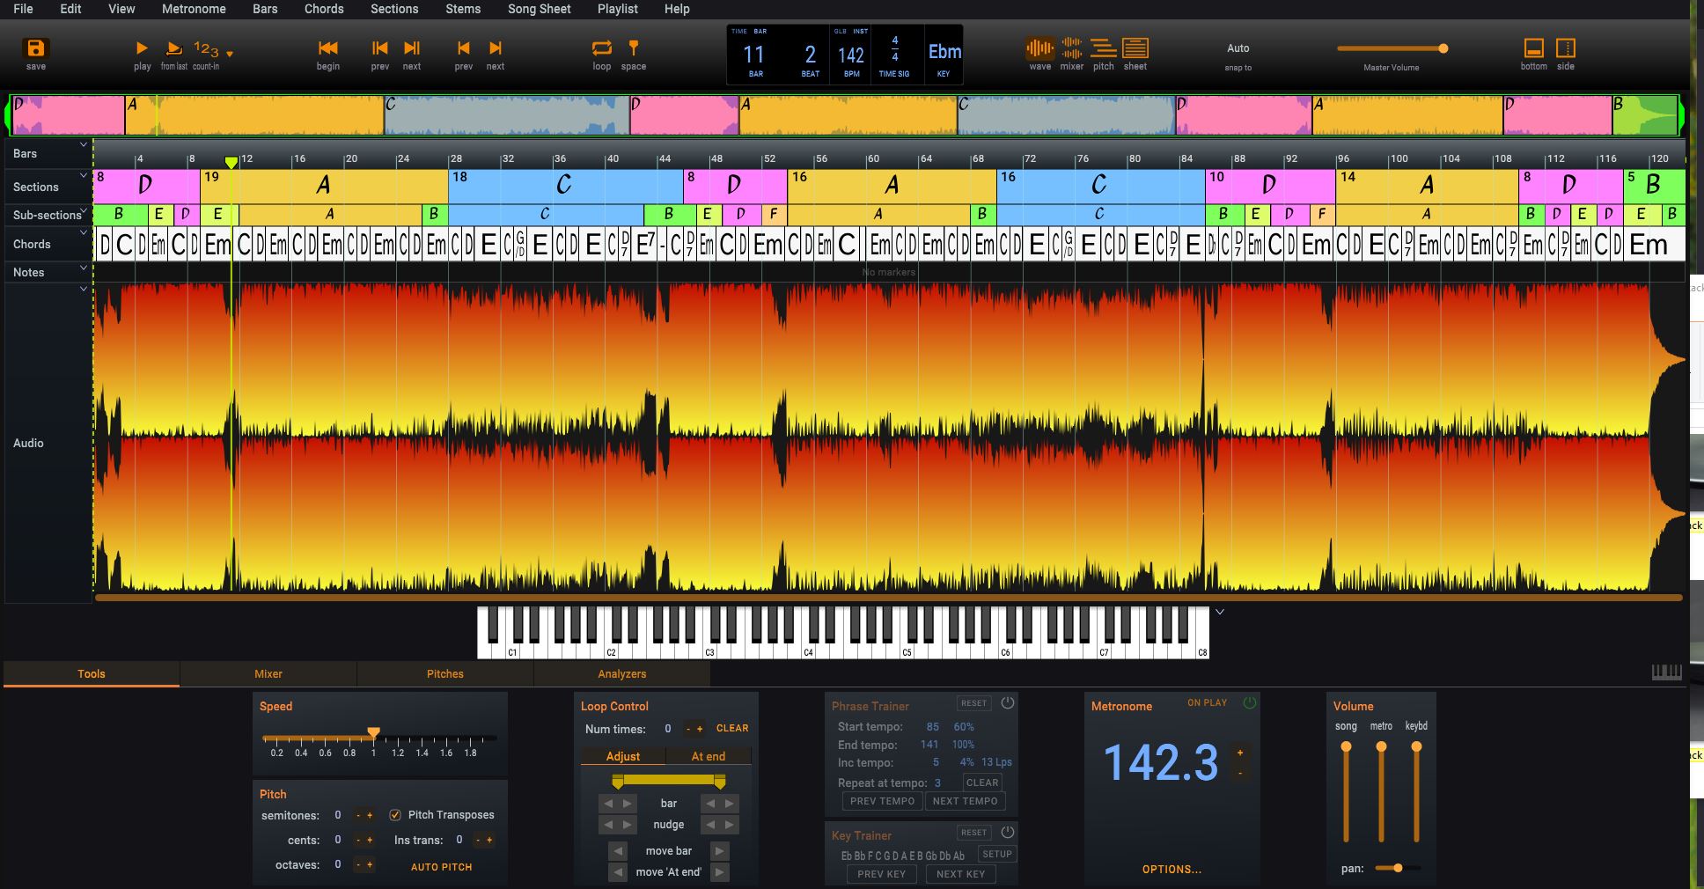The height and width of the screenshot is (889, 1704).
Task: Open the sheet view icon
Action: [1135, 49]
